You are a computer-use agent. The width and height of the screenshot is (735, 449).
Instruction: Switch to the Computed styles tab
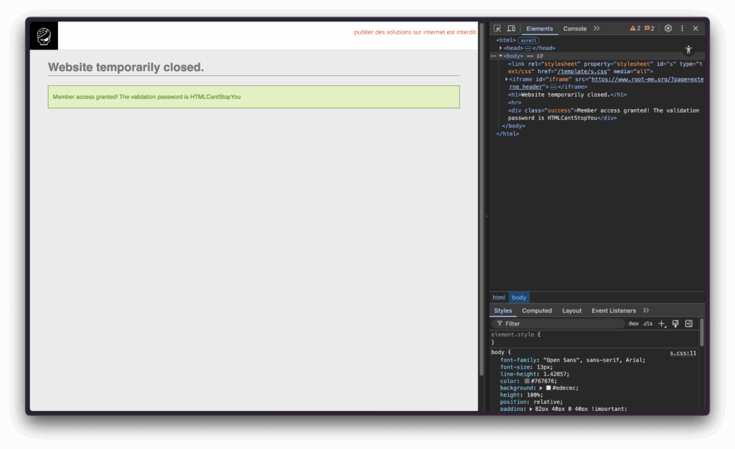[x=537, y=311]
